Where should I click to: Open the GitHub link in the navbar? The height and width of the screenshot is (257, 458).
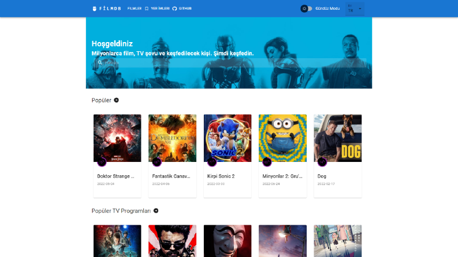[185, 9]
